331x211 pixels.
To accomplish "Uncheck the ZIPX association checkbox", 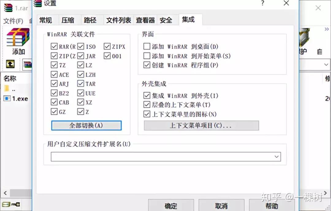I will pos(107,46).
